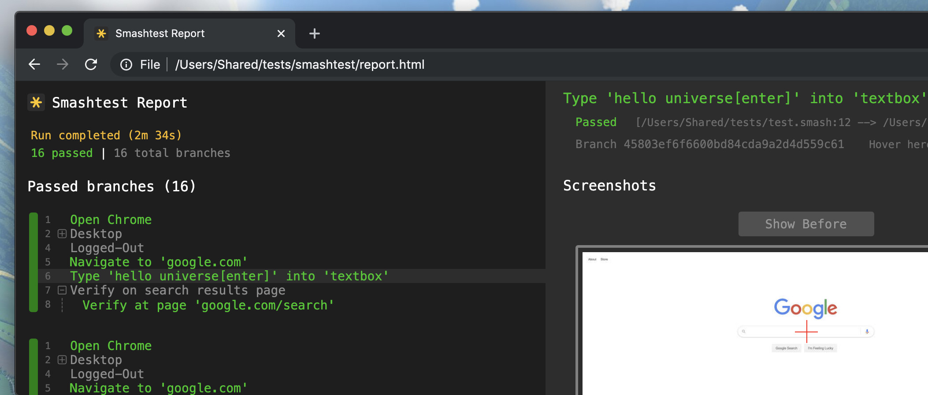
Task: Click the green pass bar of first branch
Action: [x=33, y=262]
